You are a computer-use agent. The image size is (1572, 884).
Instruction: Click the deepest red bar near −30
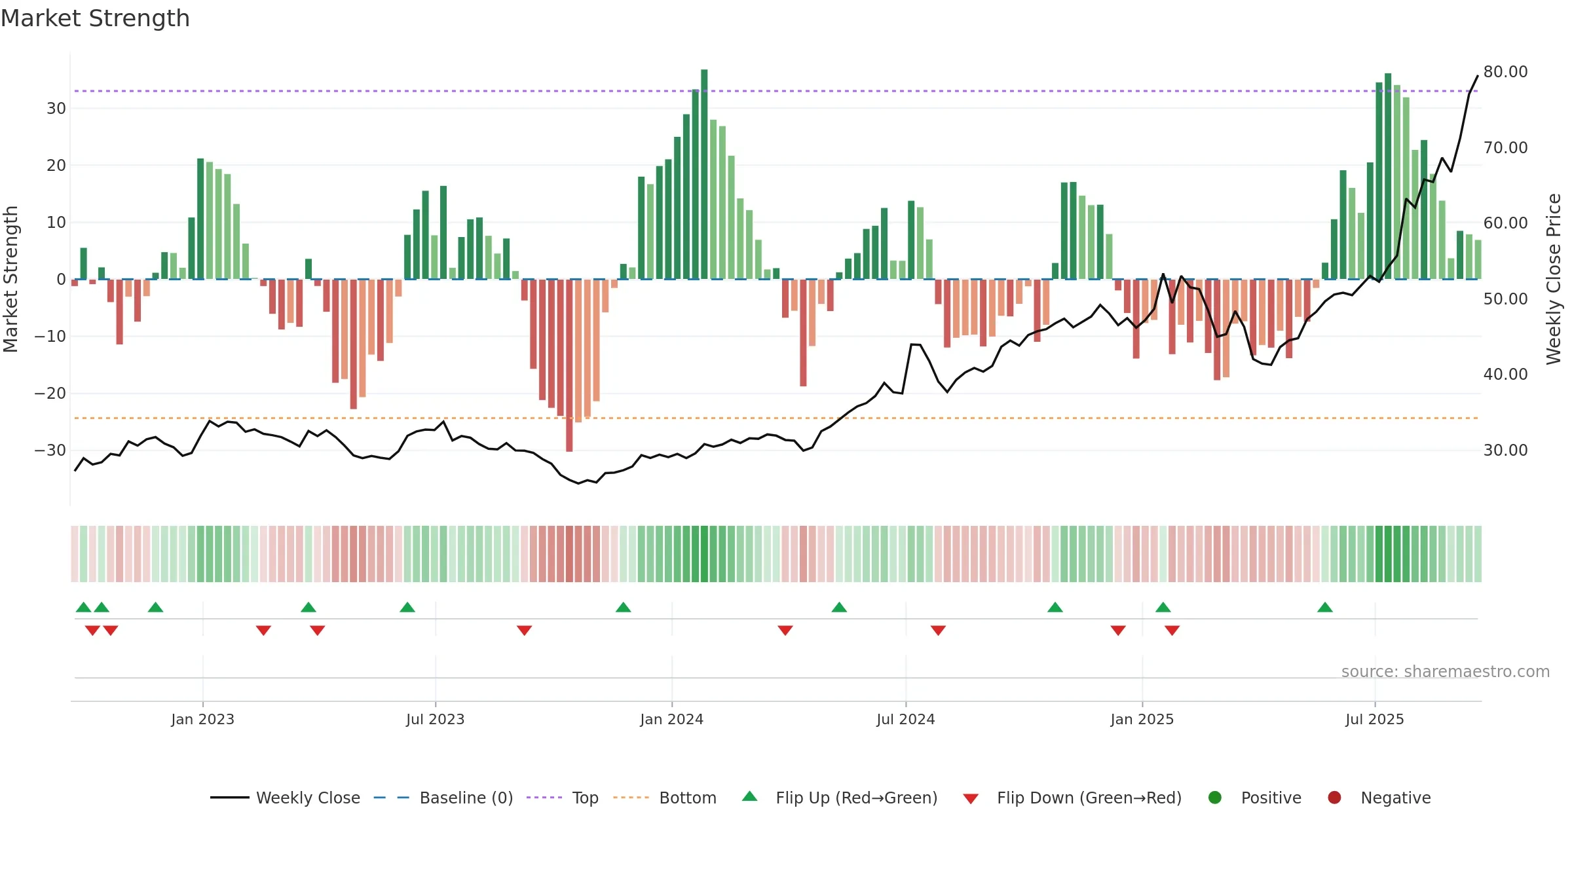tap(569, 365)
